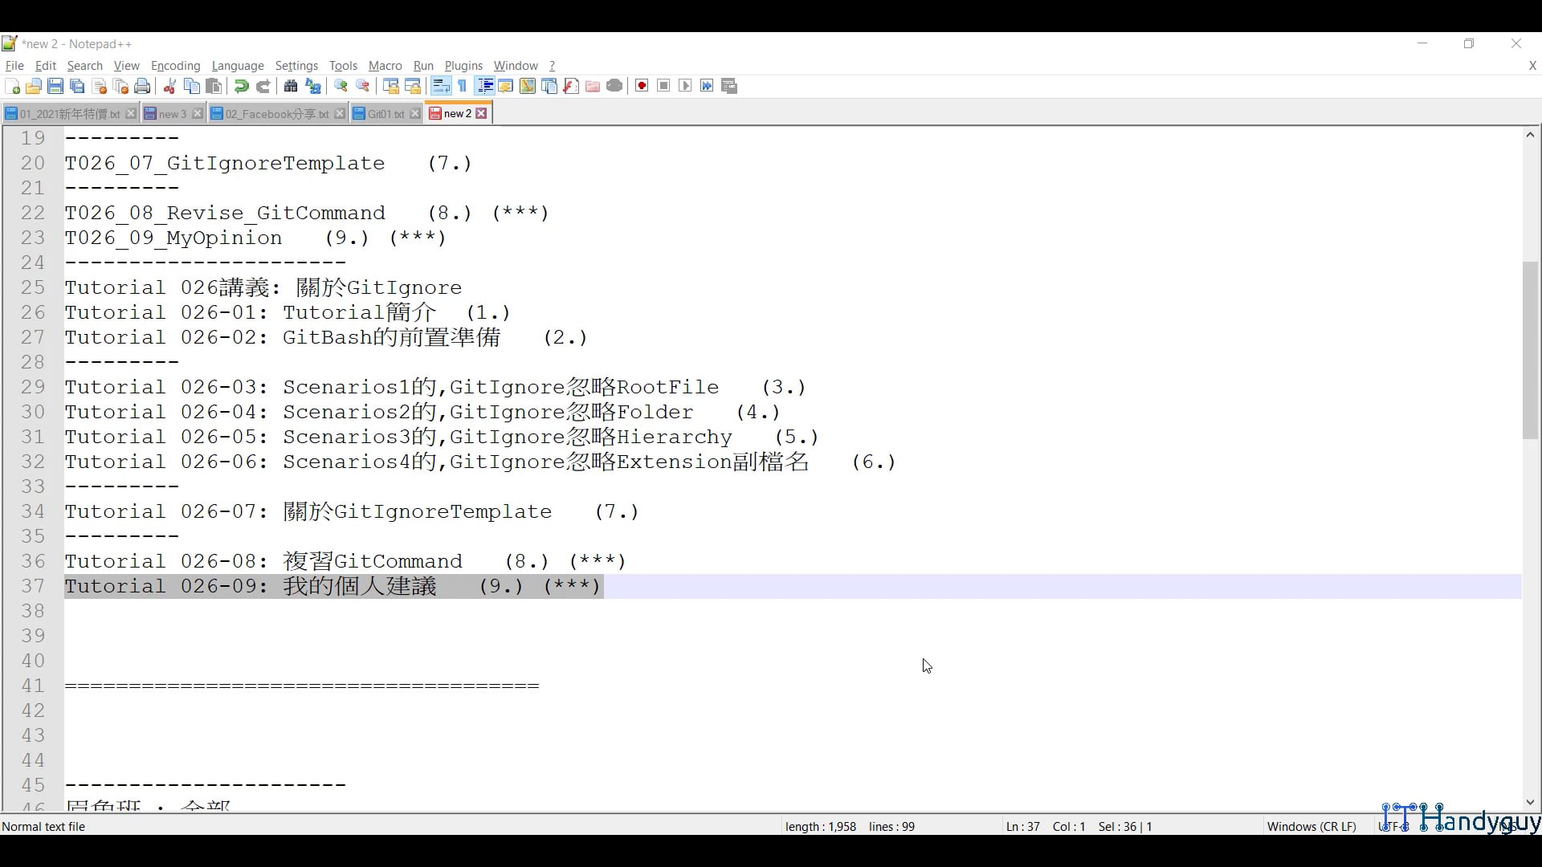1542x867 pixels.
Task: Toggle Word Wrap in the toolbar
Action: pyautogui.click(x=441, y=86)
